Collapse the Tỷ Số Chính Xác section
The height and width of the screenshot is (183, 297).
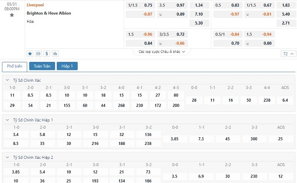pos(7,80)
